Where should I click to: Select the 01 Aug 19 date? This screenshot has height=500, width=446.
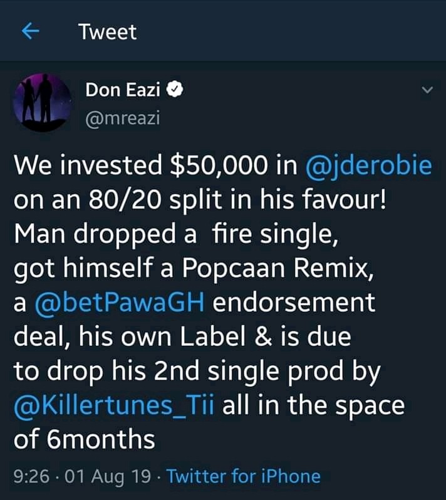pos(107,476)
